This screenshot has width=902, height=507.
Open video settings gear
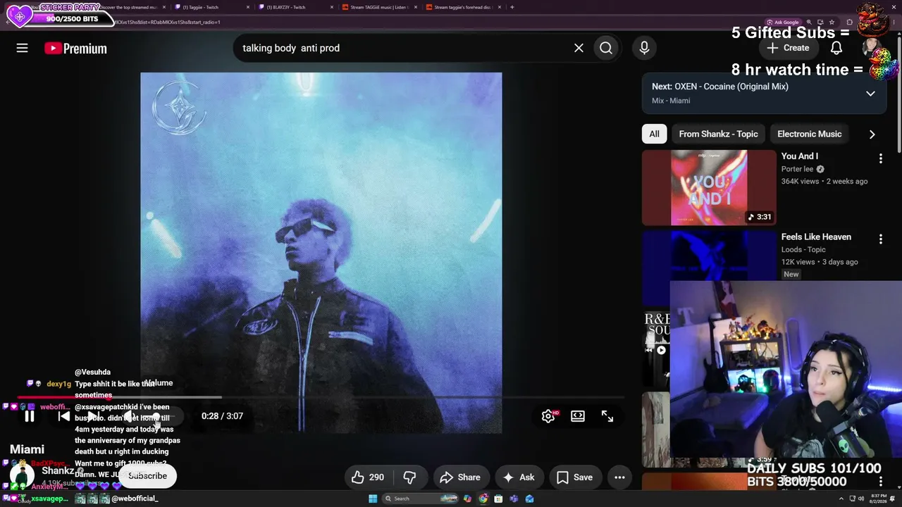coord(548,416)
